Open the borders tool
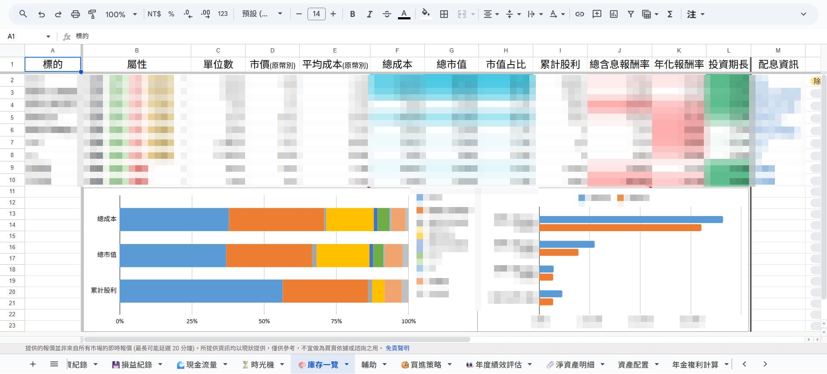 click(444, 14)
